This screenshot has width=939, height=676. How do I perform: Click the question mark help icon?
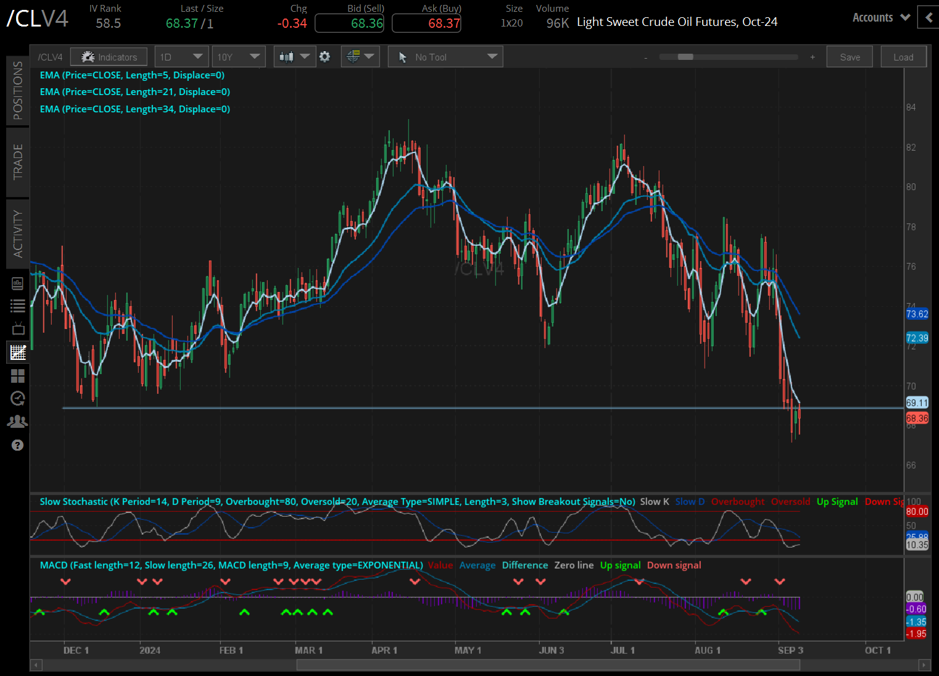(18, 445)
